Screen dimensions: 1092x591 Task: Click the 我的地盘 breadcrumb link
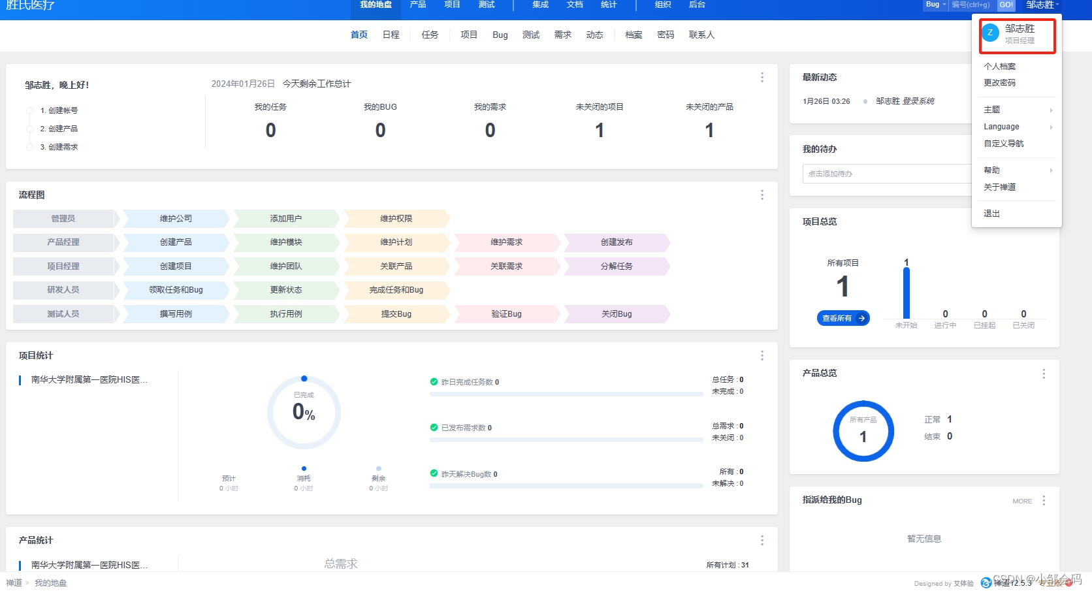click(51, 583)
